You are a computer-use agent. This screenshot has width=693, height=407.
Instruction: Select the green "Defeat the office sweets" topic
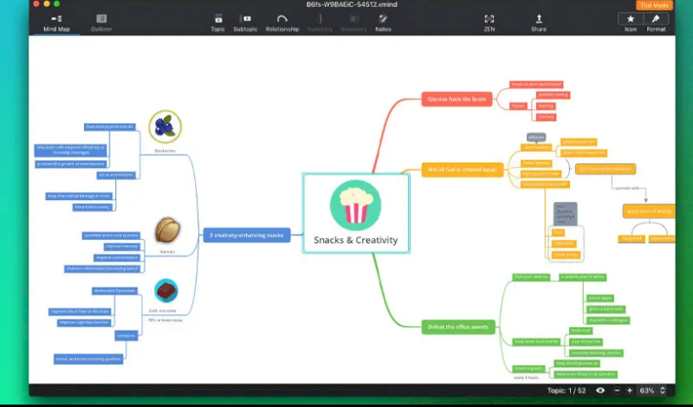[x=457, y=326]
